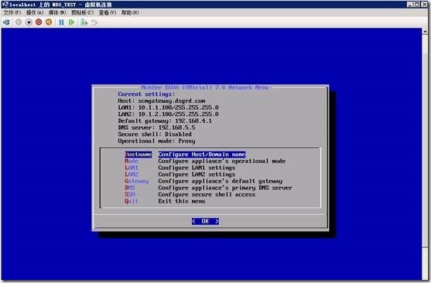
Task: Click the LAN2: 10.1.2.108 setting line
Action: (x=168, y=114)
